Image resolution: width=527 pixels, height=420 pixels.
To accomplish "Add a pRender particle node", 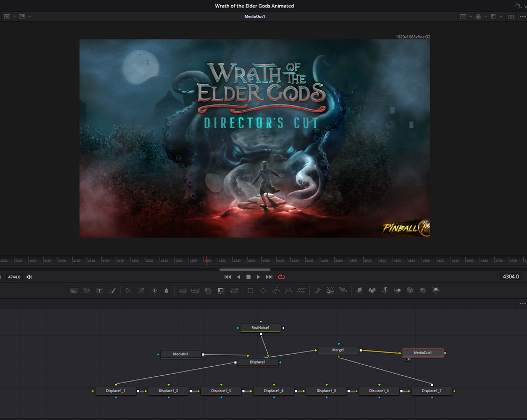I will click(343, 290).
